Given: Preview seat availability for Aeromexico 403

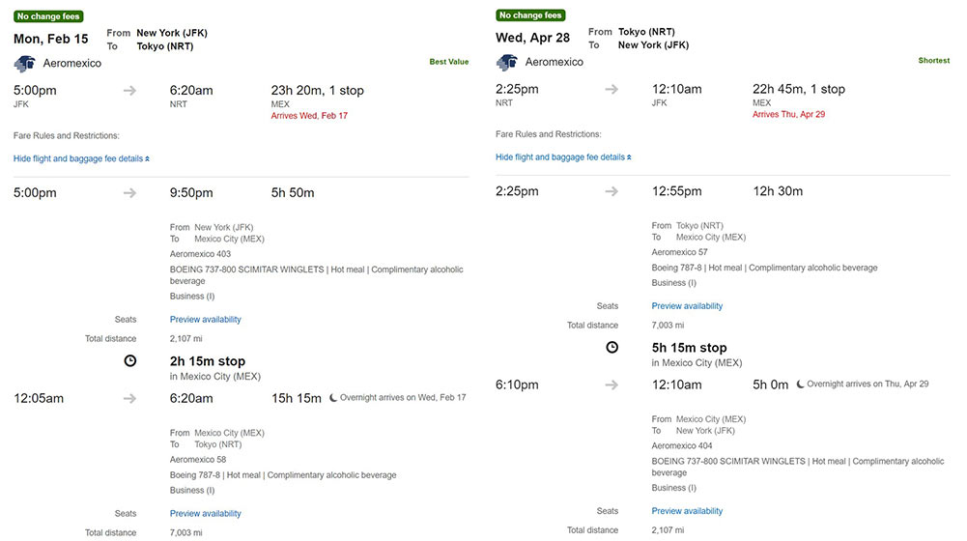Looking at the screenshot, I should pos(206,320).
